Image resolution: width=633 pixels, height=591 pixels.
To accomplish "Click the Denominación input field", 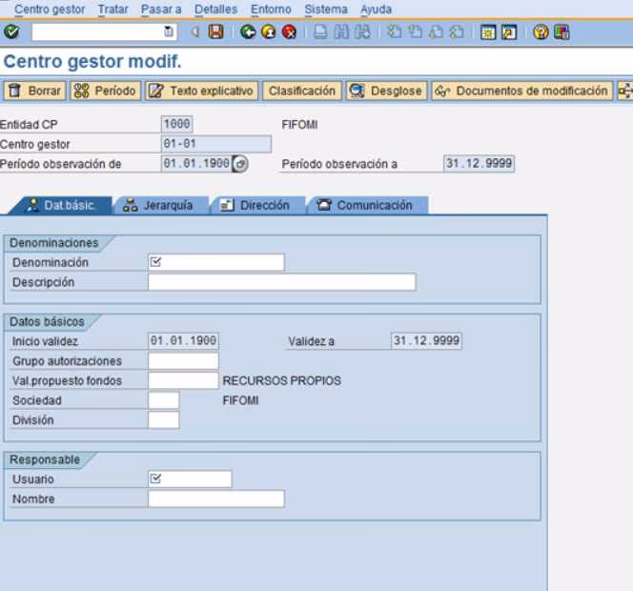I will (x=216, y=262).
